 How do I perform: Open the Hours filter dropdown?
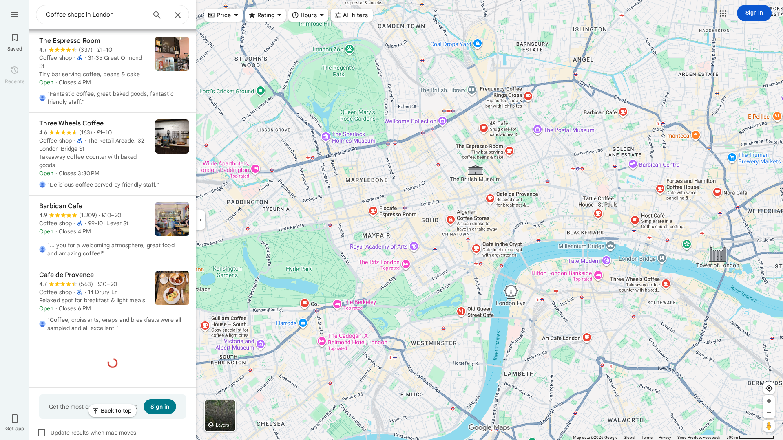(x=308, y=15)
